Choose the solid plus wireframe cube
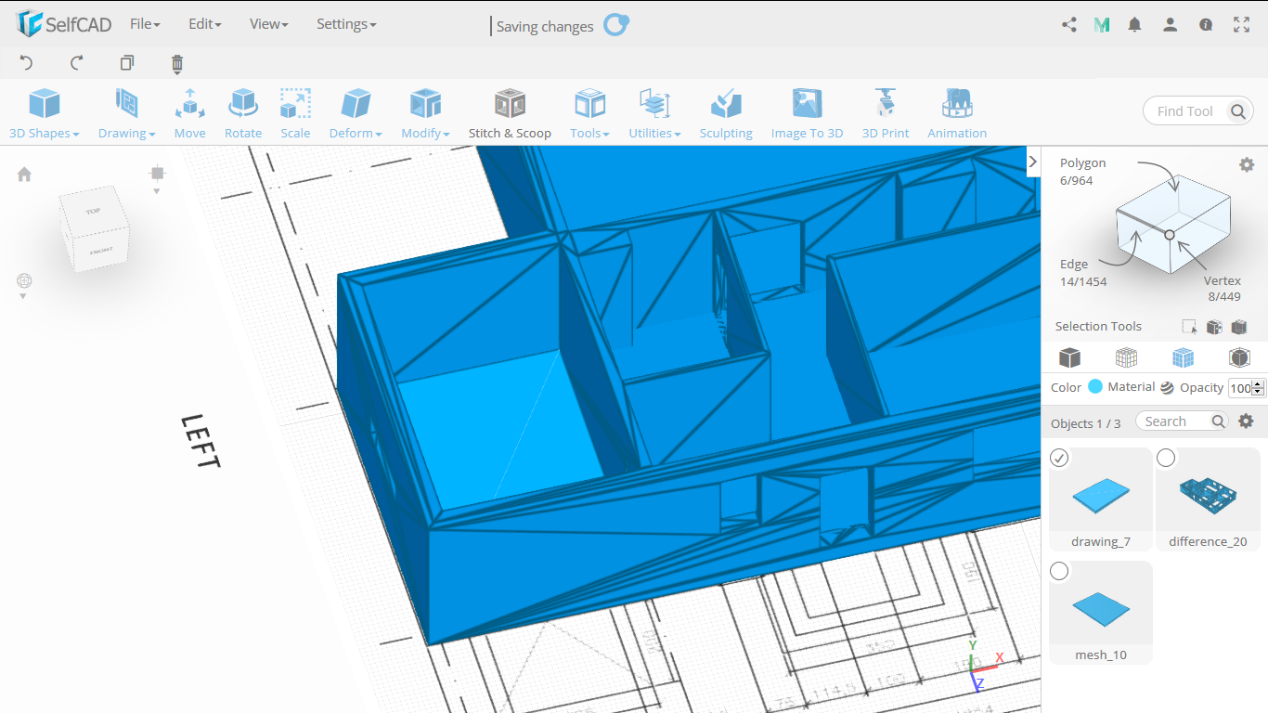Viewport: 1268px width, 713px height. 1183,357
